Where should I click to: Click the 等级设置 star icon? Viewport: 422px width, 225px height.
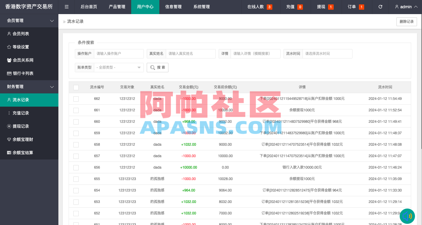10,47
